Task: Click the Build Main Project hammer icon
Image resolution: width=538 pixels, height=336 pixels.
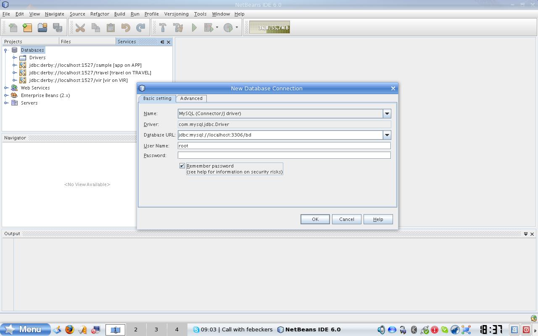Action: pos(163,28)
